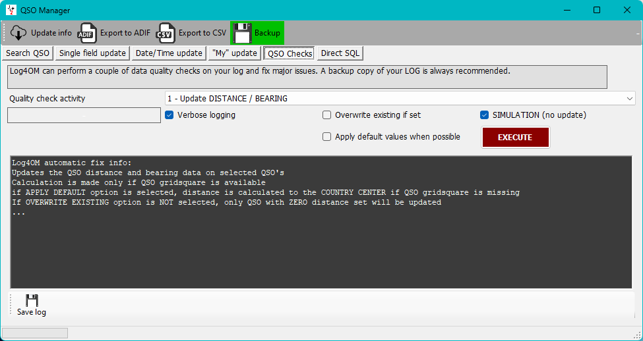Open the Search QSO tab

[x=28, y=53]
